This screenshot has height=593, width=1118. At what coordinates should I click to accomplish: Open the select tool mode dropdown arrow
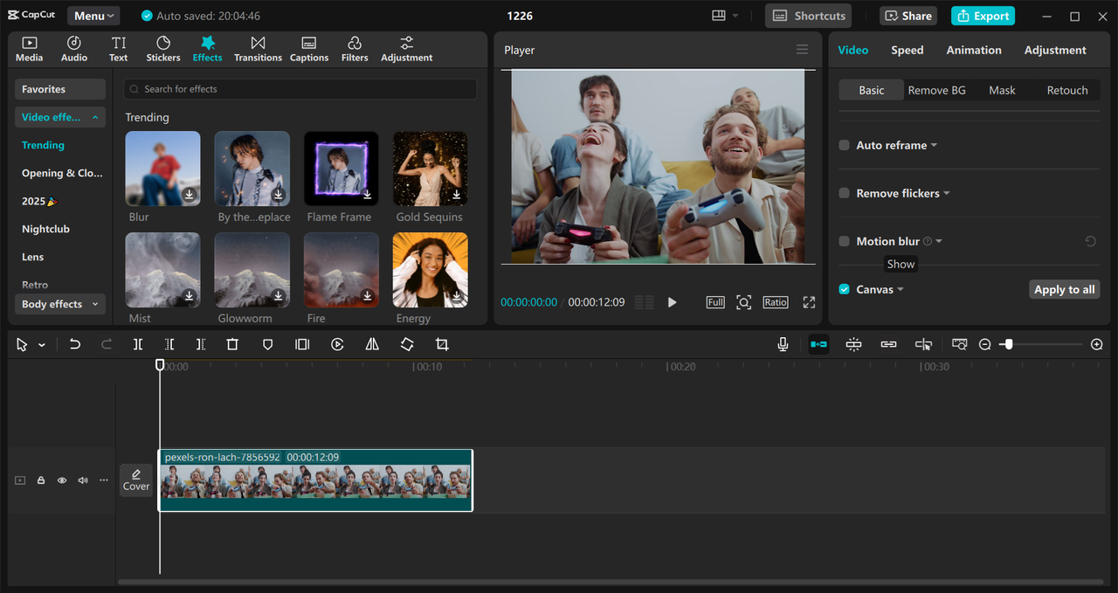click(41, 345)
